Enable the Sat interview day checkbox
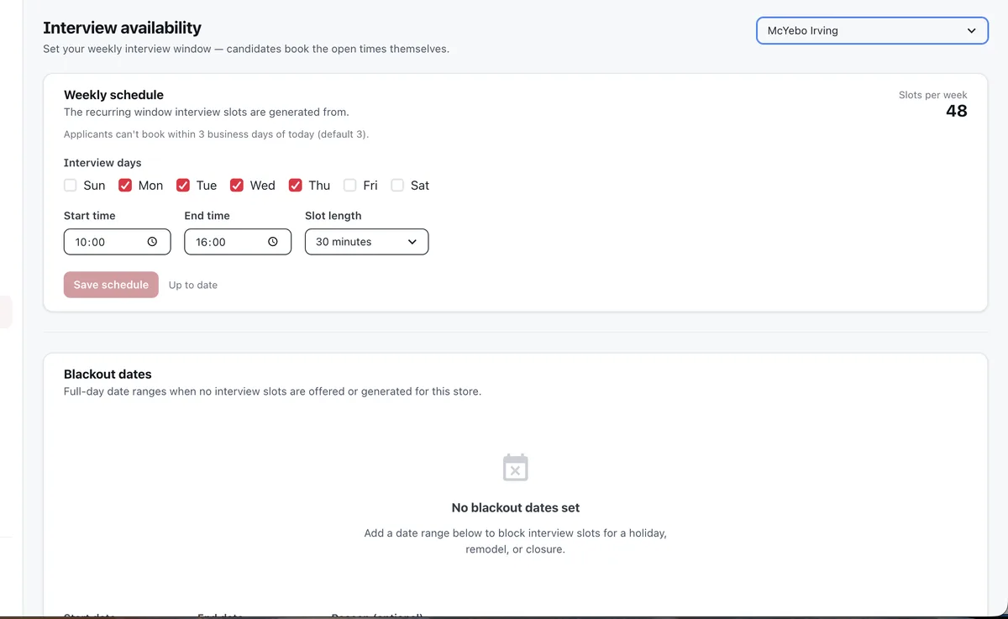Viewport: 1008px width, 619px height. tap(397, 186)
